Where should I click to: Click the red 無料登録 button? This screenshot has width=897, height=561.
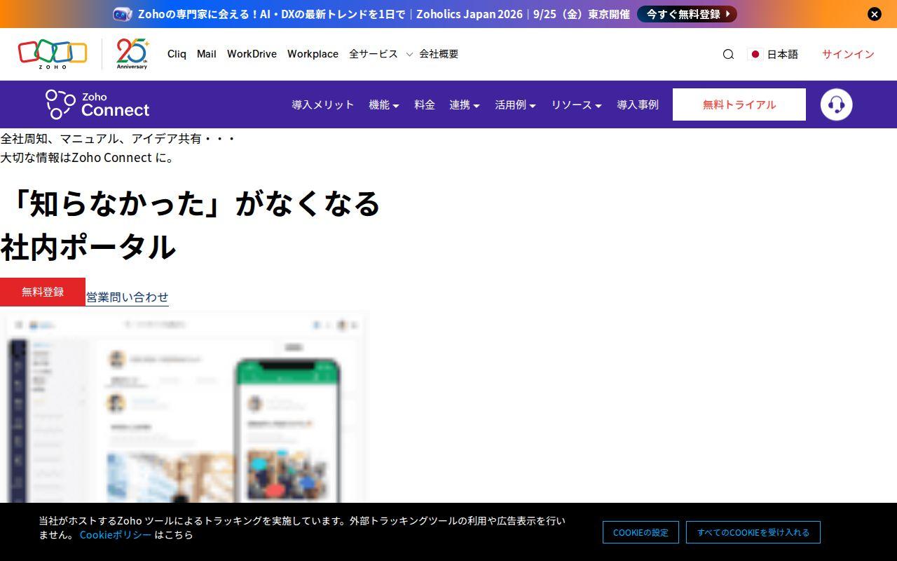43,292
